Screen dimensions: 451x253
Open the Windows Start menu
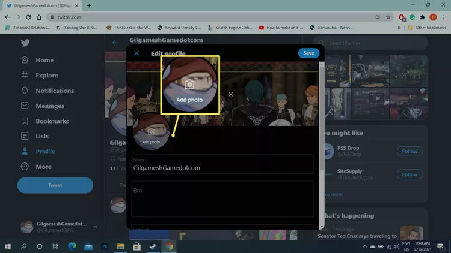point(8,246)
